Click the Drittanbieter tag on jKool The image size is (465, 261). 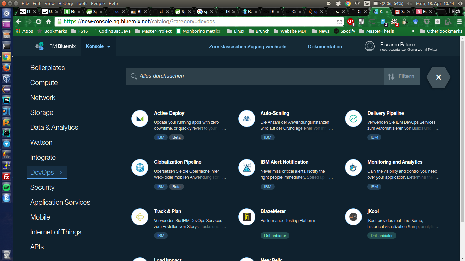point(382,236)
